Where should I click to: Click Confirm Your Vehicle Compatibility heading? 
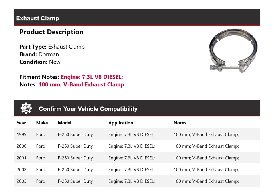click(x=88, y=109)
